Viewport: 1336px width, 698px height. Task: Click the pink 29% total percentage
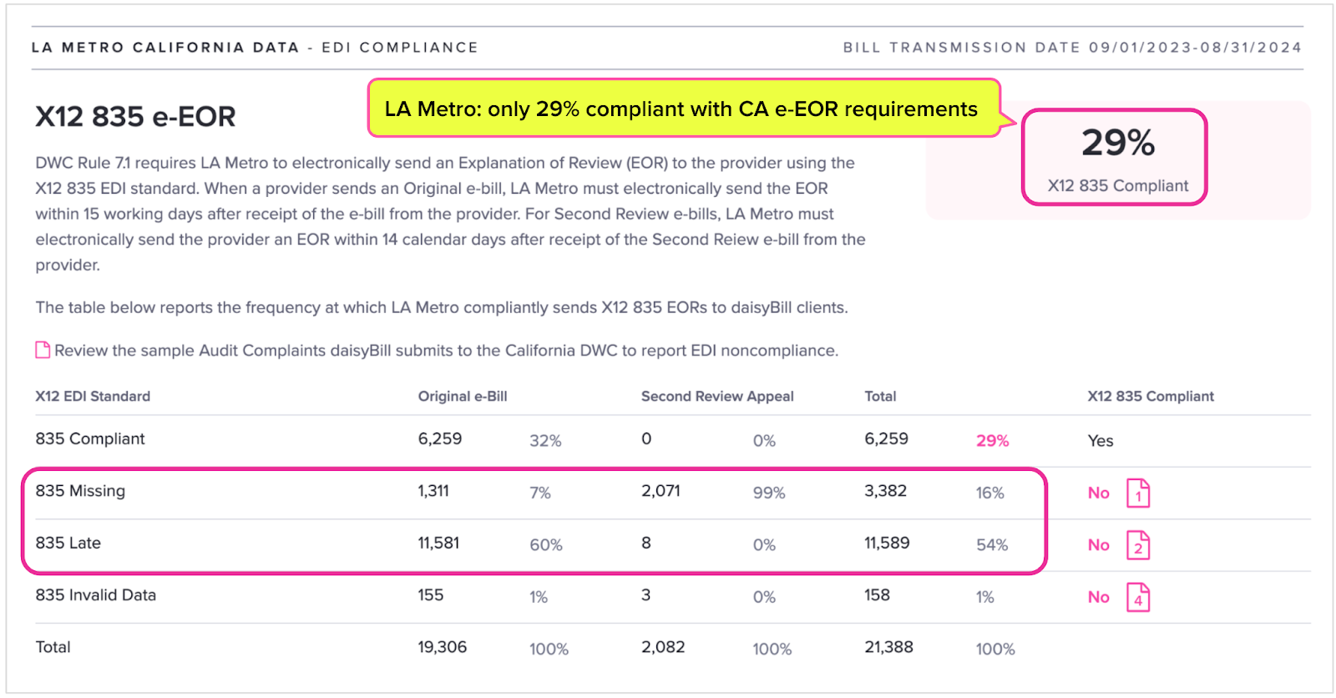click(x=992, y=441)
